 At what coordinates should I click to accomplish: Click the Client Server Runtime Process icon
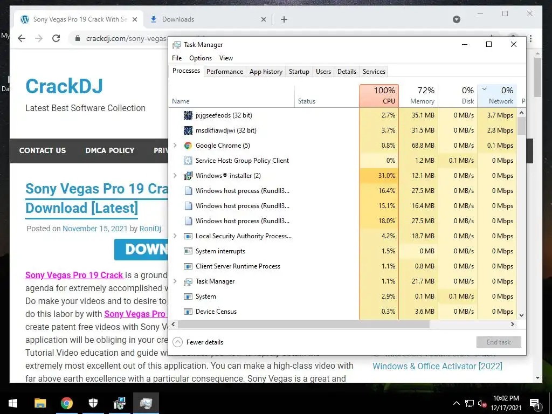(188, 266)
